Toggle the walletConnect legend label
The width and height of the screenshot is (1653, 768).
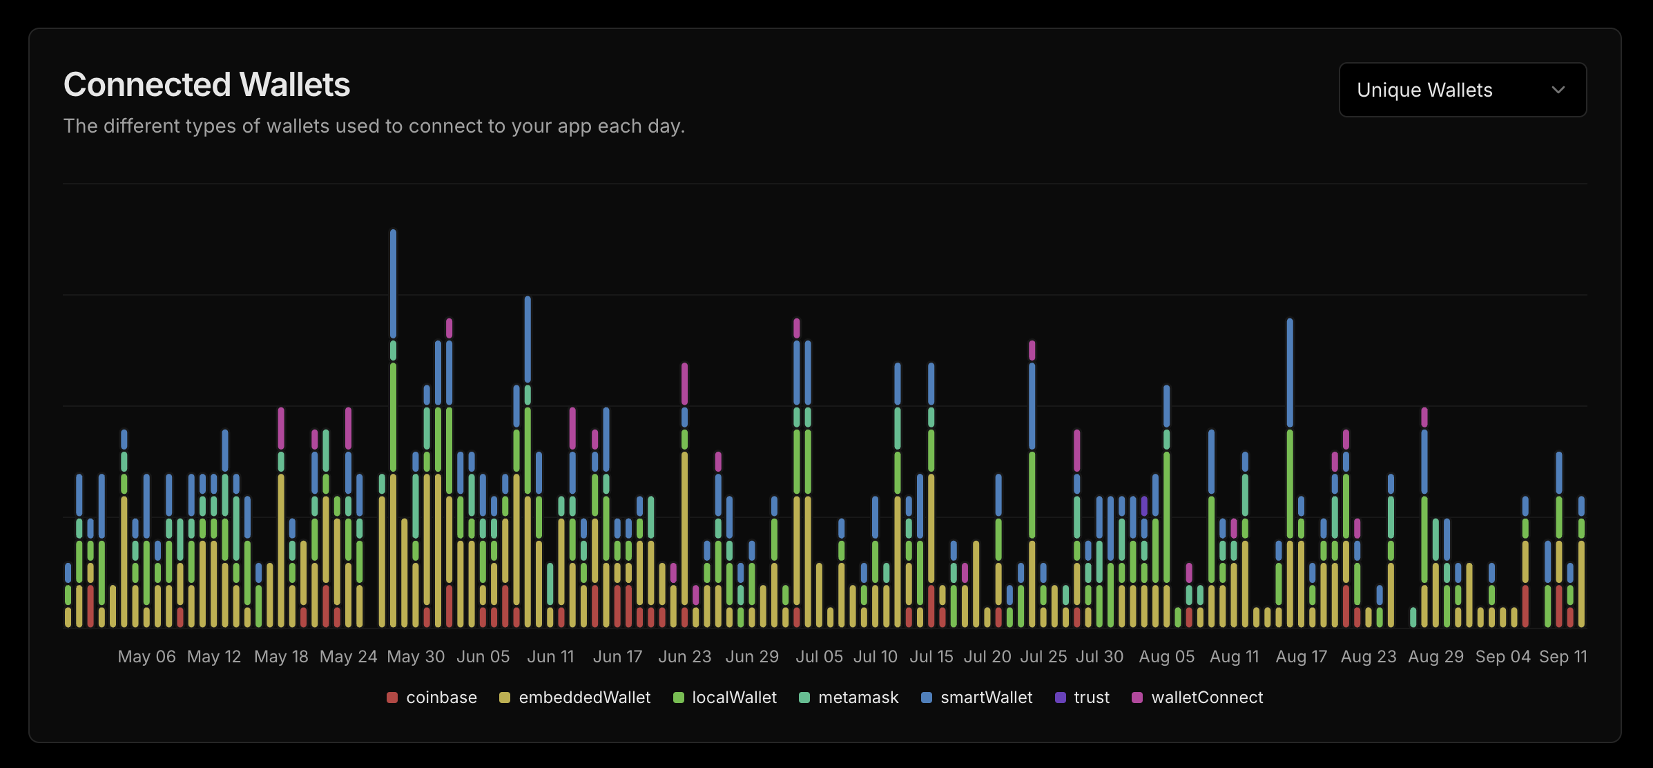[x=1207, y=698]
